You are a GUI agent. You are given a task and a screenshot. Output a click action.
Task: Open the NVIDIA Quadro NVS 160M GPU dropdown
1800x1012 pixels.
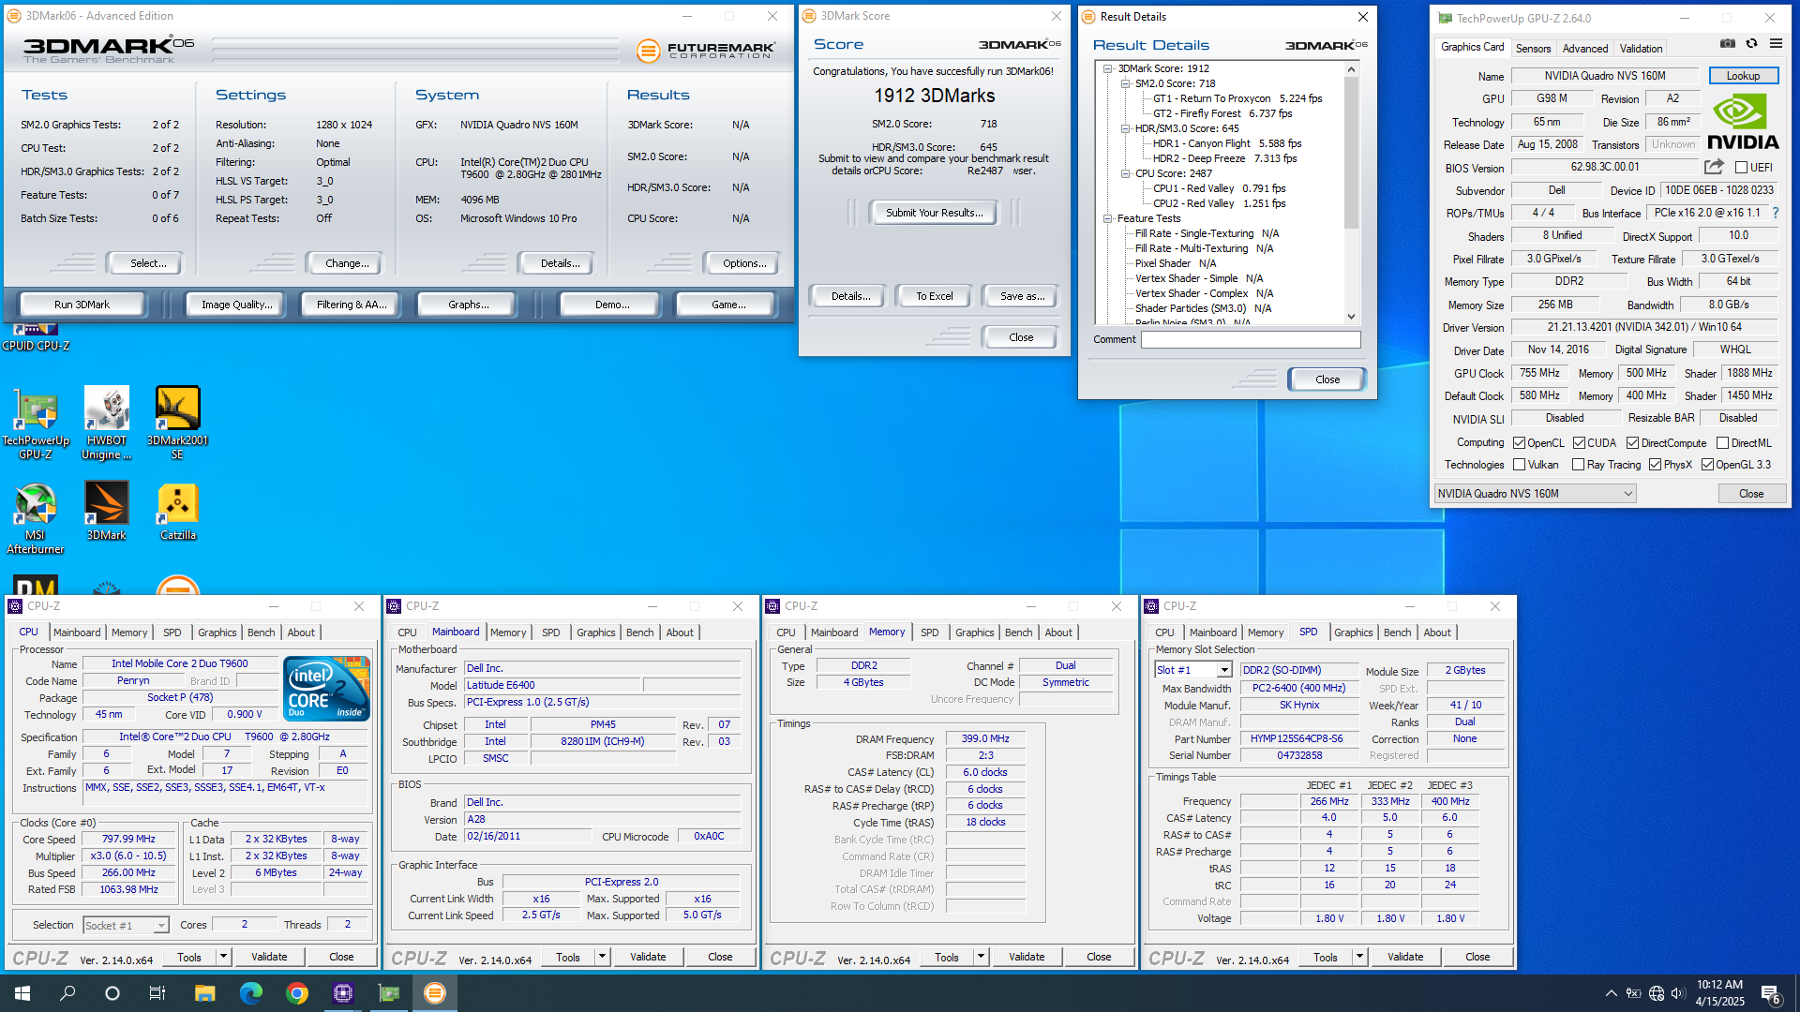[x=1535, y=494]
